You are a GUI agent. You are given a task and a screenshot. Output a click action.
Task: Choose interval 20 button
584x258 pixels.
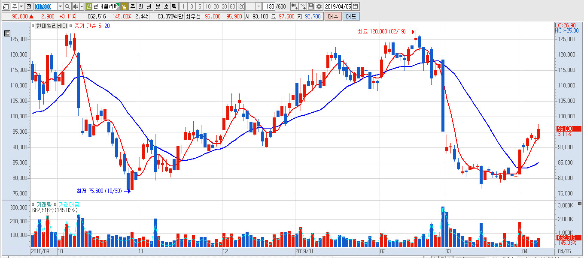pyautogui.click(x=216, y=6)
